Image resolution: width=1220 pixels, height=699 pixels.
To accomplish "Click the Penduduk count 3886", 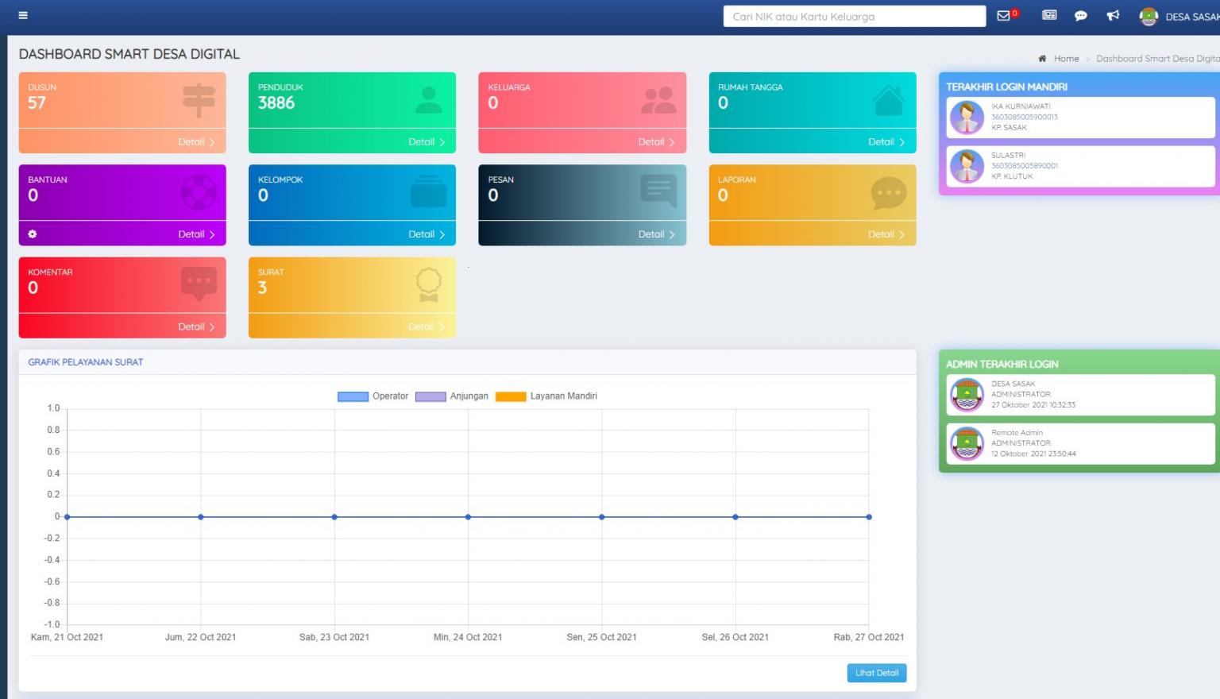I will coord(276,102).
